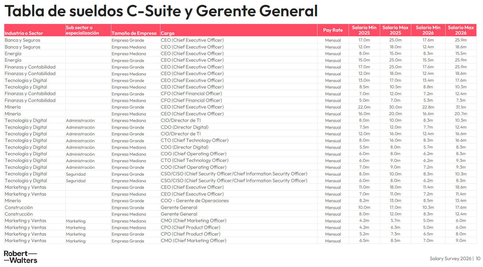The image size is (483, 267).
Task: Click the Robert Walters logo
Action: pyautogui.click(x=20, y=257)
